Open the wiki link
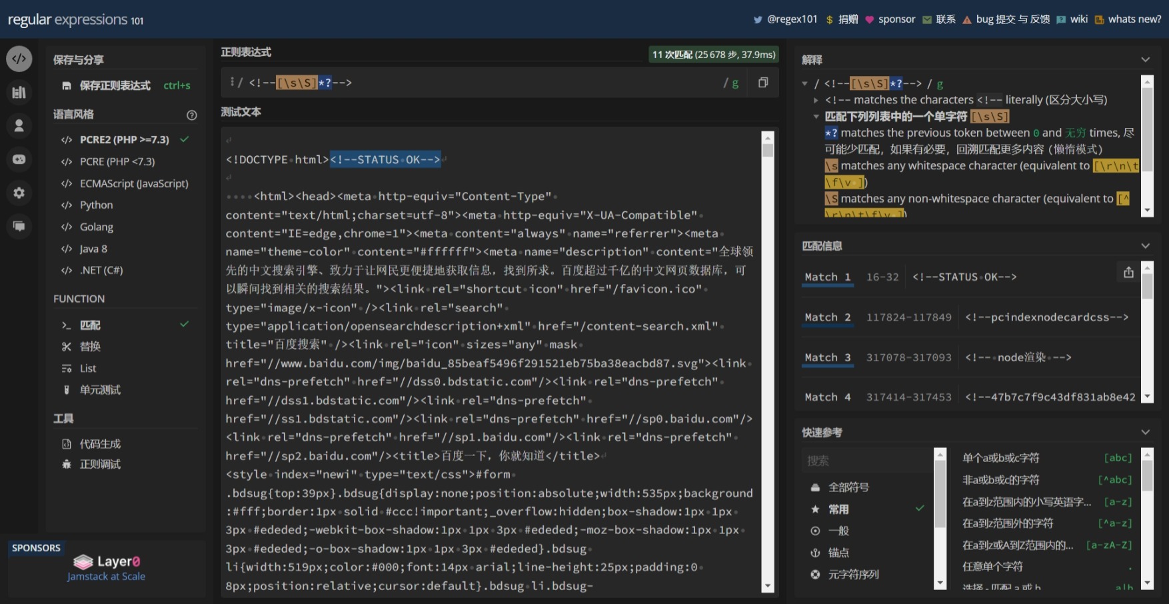The height and width of the screenshot is (604, 1169). tap(1072, 19)
